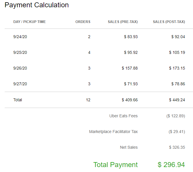
Task: Click the SALES (PRE-TAX) column header
Action: 123,22
